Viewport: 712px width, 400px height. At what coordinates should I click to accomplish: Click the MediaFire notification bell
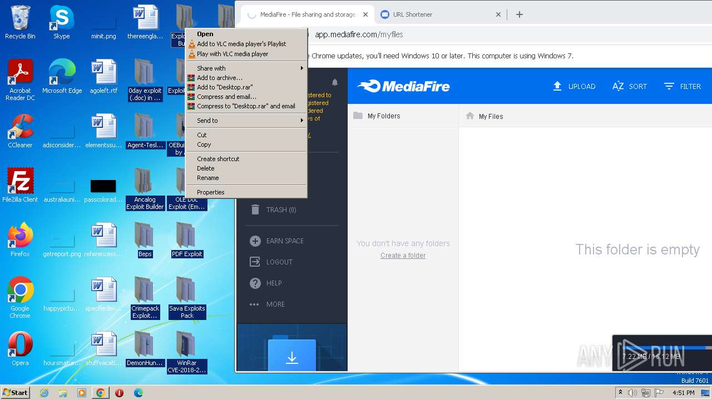click(334, 82)
